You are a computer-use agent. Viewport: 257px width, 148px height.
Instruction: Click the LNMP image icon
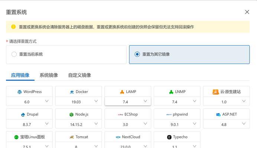(x=171, y=92)
